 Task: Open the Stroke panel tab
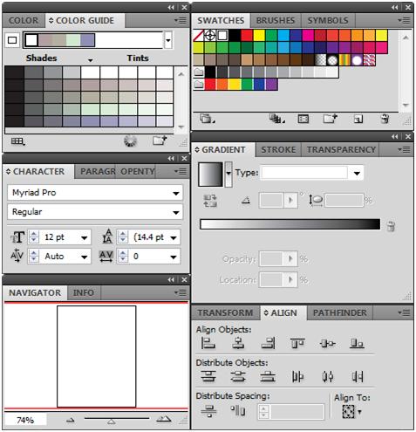click(x=278, y=150)
